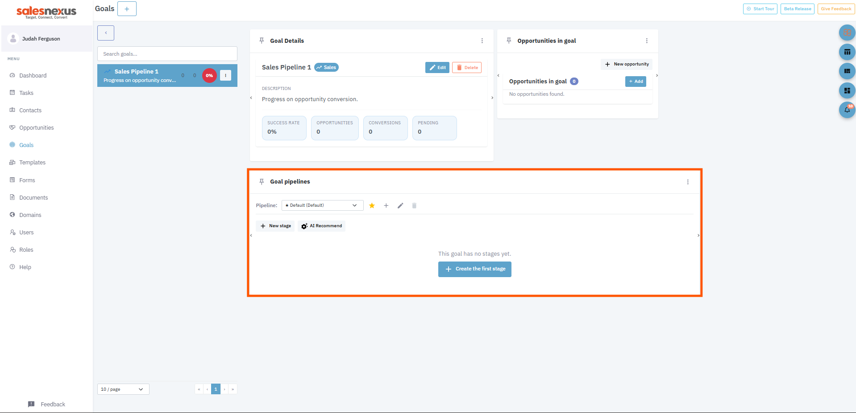Open the Sales Pipeline 1 row options menu
856x413 pixels.
[x=226, y=75]
